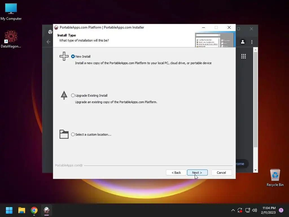Viewport: 289px width, 217px height.
Task: Open Google apps grid in Chrome window
Action: pyautogui.click(x=244, y=56)
